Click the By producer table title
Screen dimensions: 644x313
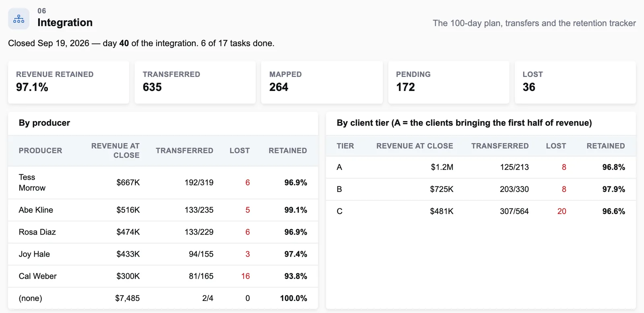click(44, 123)
